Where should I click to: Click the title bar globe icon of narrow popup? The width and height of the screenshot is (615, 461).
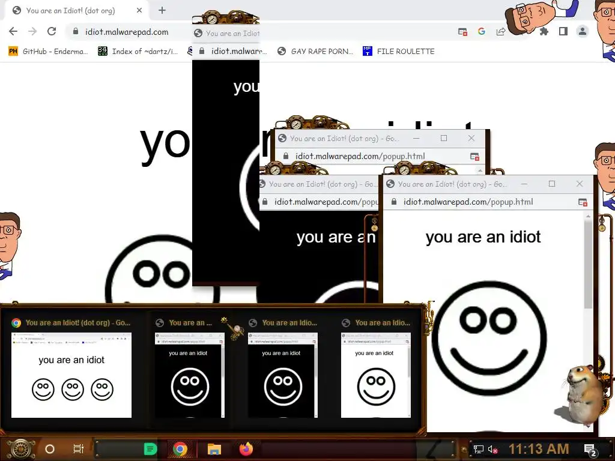coord(198,34)
